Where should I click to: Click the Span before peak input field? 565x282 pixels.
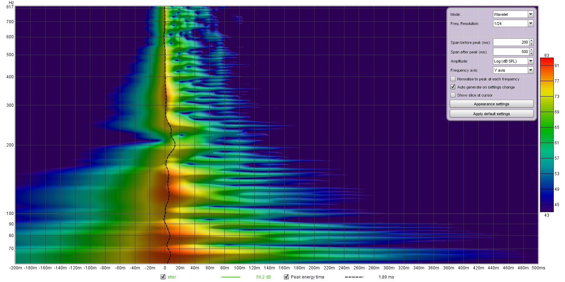click(511, 42)
